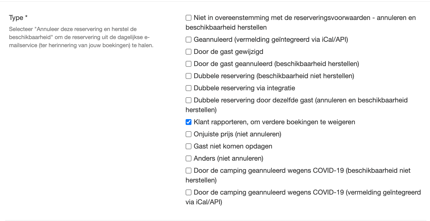Click 'Dubbele reservering via integratie' label text
430x221 pixels.
pyautogui.click(x=244, y=88)
